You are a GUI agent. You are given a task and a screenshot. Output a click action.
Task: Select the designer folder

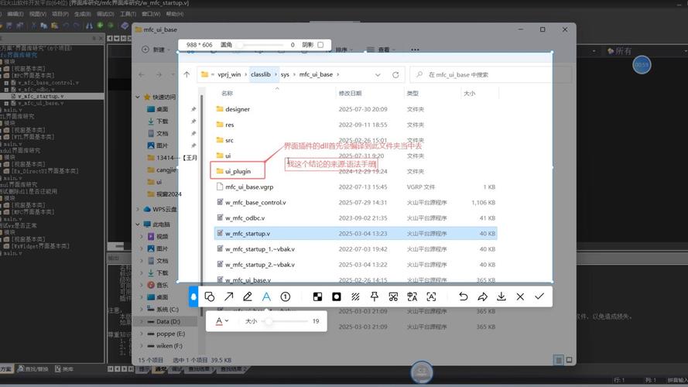[238, 109]
